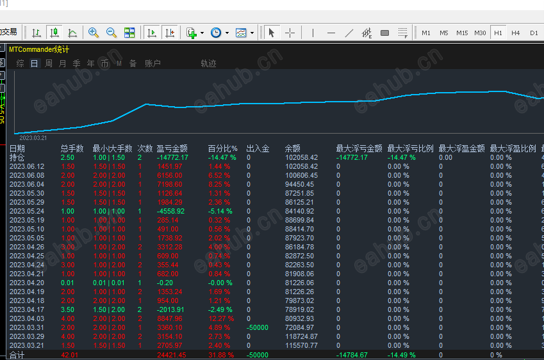Screen dimensions: 544x360
Task: Click the 最大浮亏金额 column header
Action: coord(359,148)
